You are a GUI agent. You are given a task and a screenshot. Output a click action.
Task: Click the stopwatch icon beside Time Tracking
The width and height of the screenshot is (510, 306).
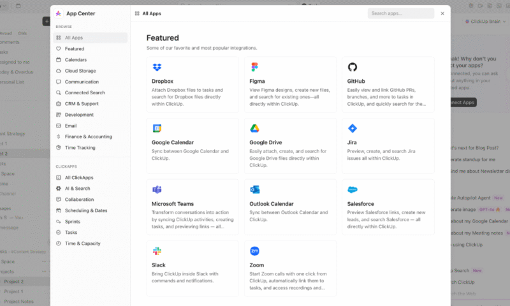59,148
